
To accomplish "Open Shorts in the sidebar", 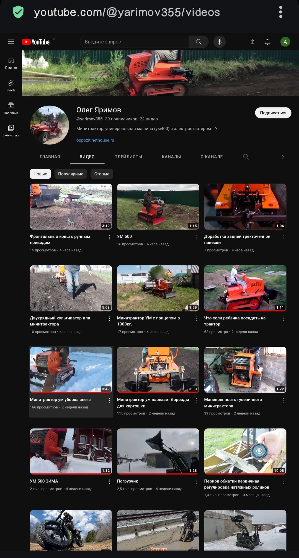I will click(11, 86).
